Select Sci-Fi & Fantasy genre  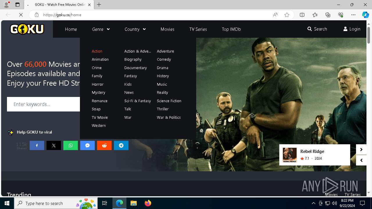[137, 101]
